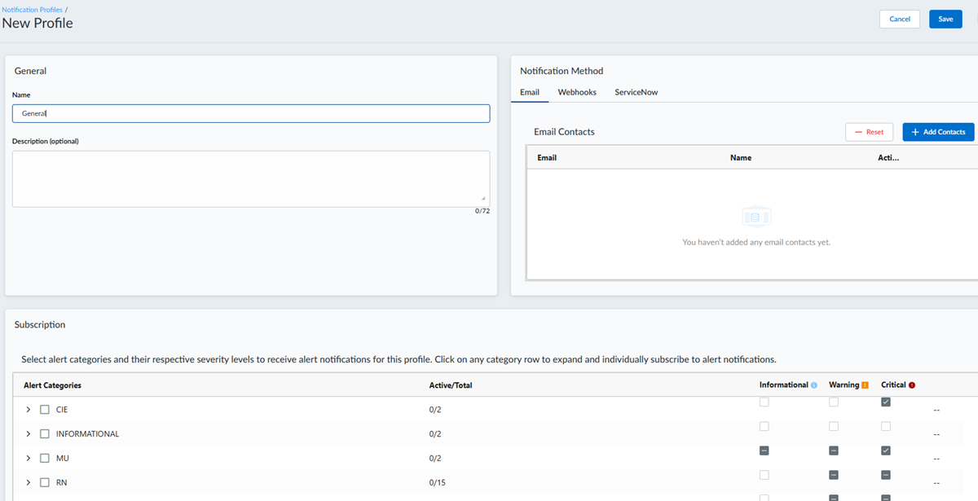This screenshot has width=978, height=501.
Task: Click the orange Warning severity icon
Action: (865, 385)
